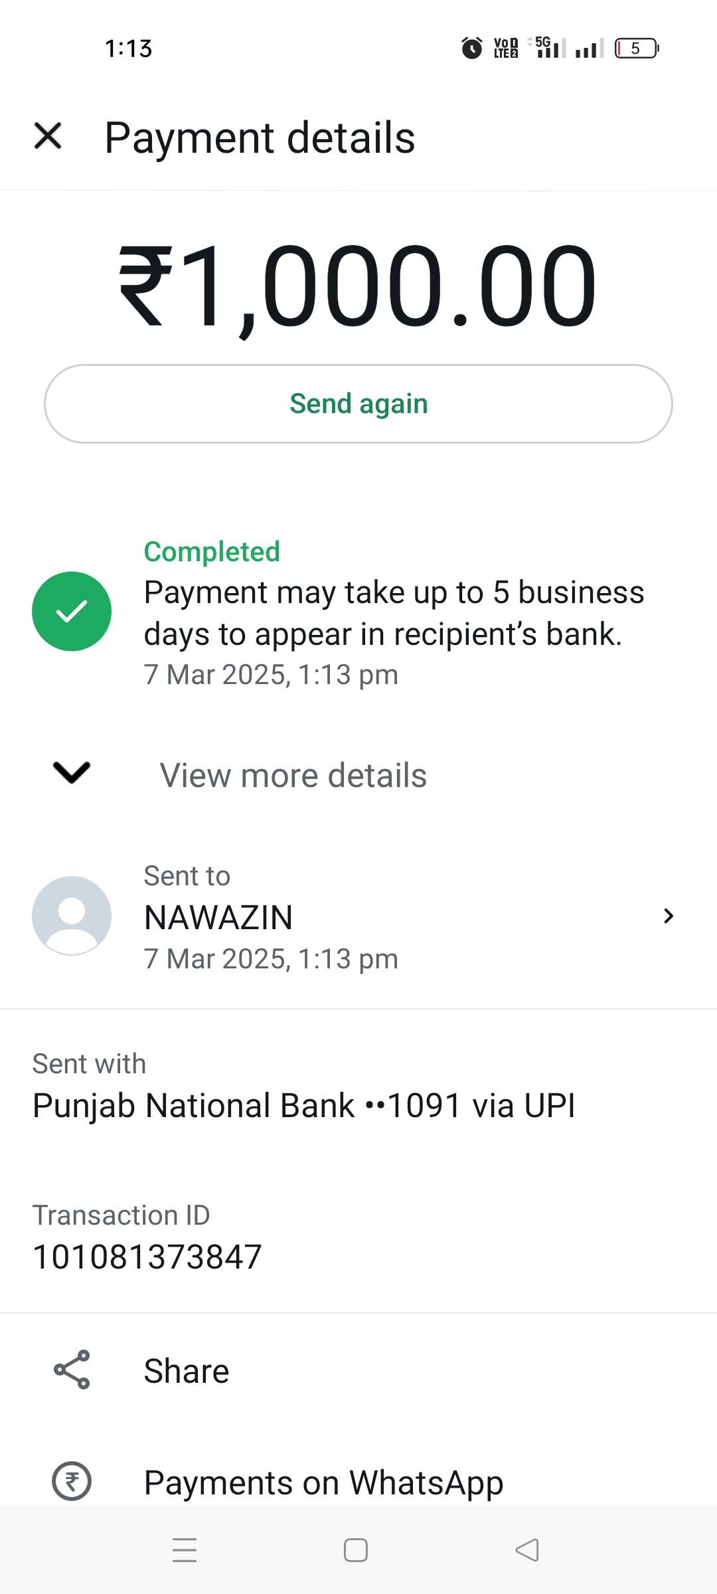The image size is (717, 1594).
Task: Tap the Send again button
Action: [x=358, y=404]
